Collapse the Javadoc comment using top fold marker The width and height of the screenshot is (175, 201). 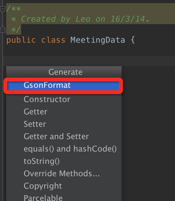click(2, 9)
